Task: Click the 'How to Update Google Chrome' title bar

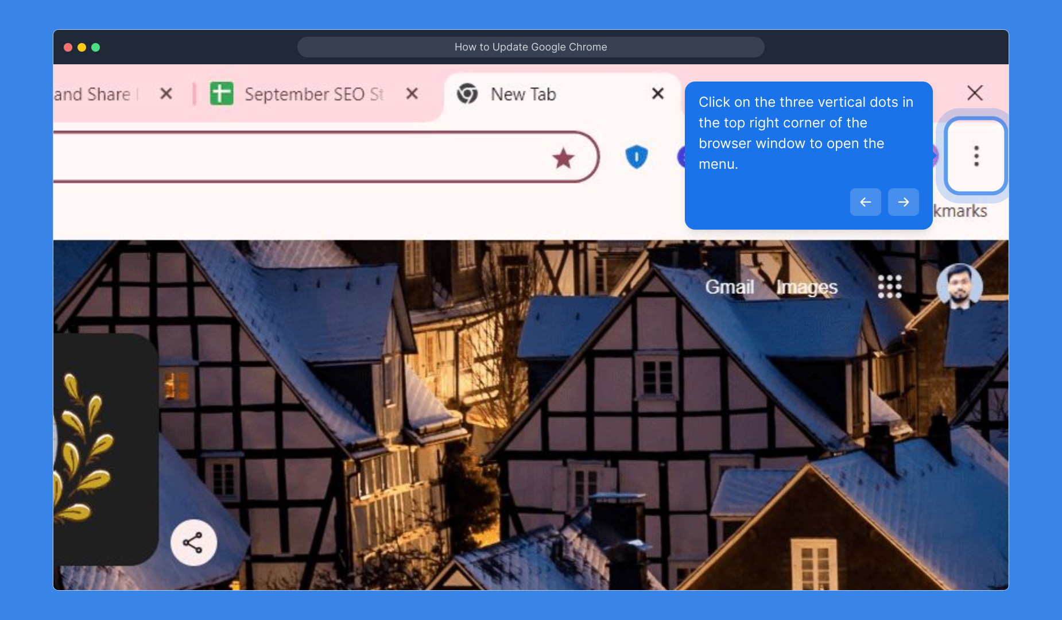Action: (530, 47)
